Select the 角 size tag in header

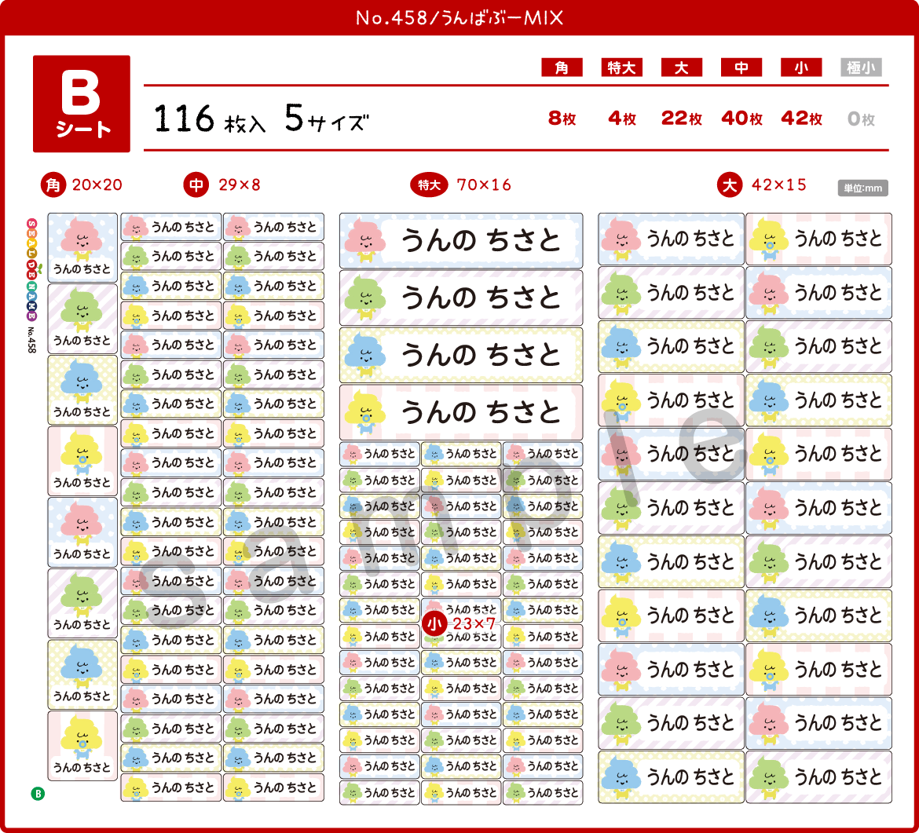pyautogui.click(x=562, y=68)
